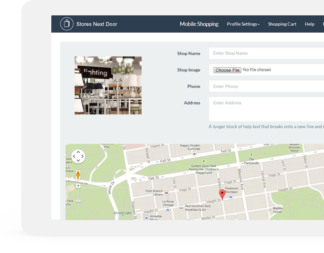Screen dimensions: 324x253
Task: Click the Kagyu Droden Kunchab place icon
Action: 194,154
